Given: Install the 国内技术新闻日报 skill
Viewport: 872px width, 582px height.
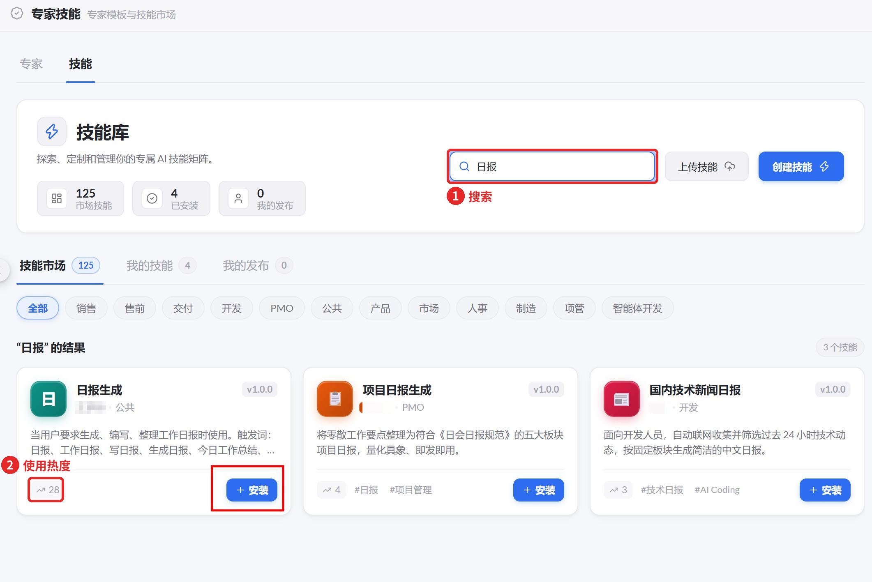Looking at the screenshot, I should pyautogui.click(x=825, y=490).
